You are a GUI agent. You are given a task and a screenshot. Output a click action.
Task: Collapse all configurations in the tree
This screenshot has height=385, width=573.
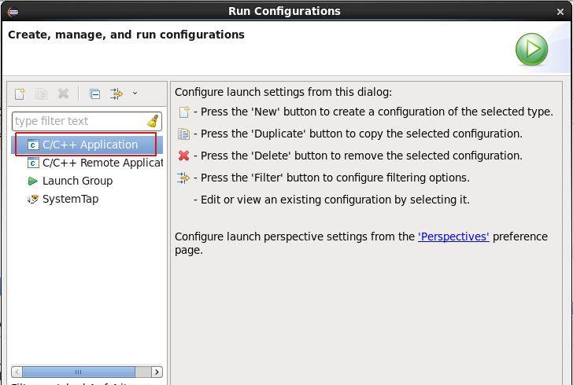(94, 93)
